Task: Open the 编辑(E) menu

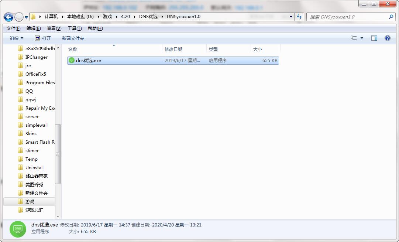Action: click(34, 28)
